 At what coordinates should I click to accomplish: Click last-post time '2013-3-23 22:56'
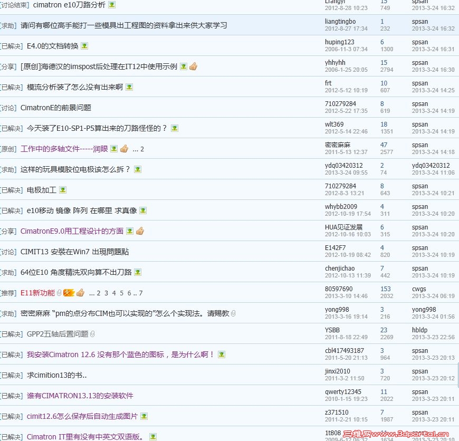click(433, 337)
